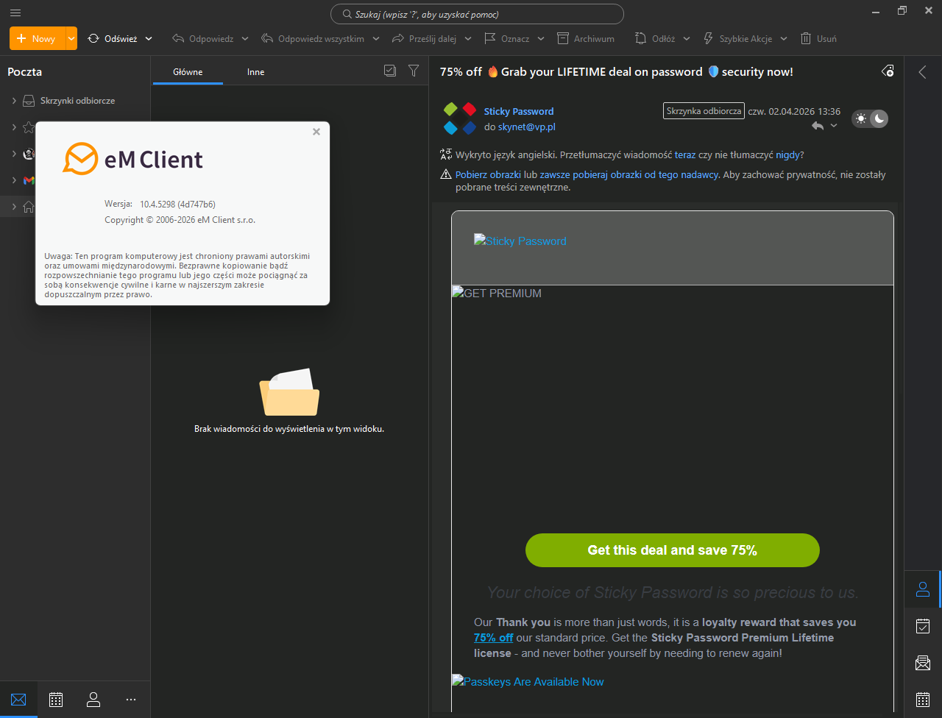Forward the message with Prześlij dalej
Image resolution: width=942 pixels, height=718 pixels.
[x=425, y=38]
